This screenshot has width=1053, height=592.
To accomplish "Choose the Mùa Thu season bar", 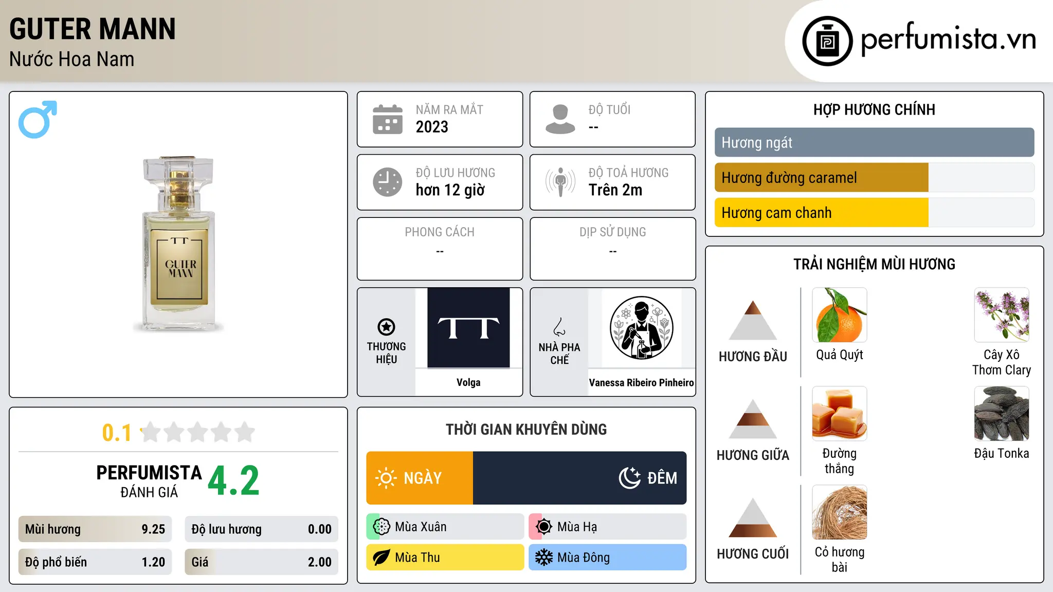I will tap(445, 558).
